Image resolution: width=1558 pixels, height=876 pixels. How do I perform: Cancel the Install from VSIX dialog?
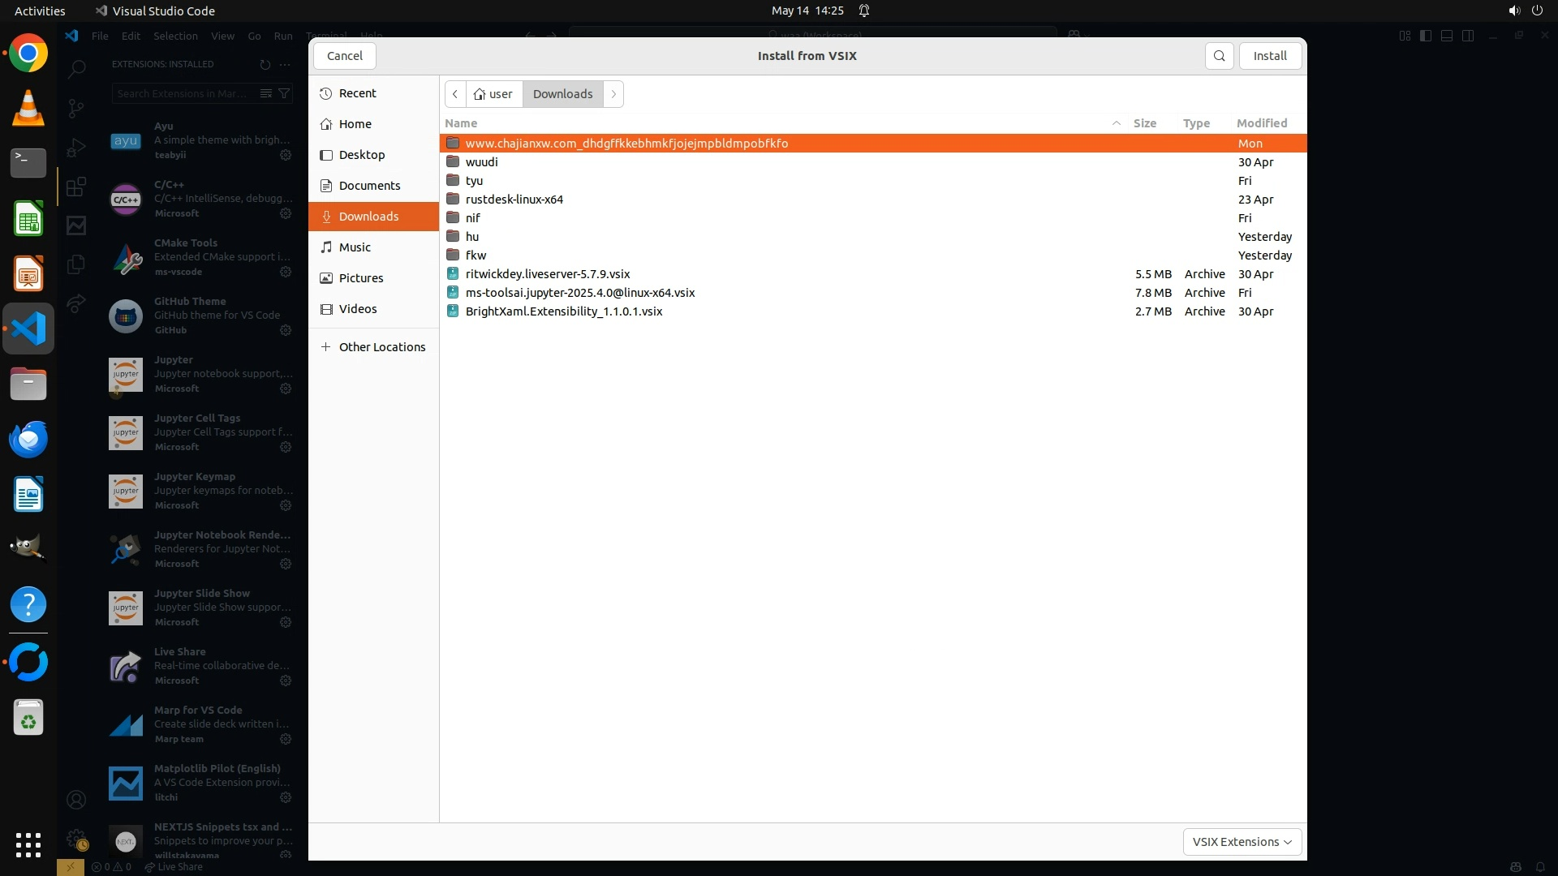[x=344, y=56]
